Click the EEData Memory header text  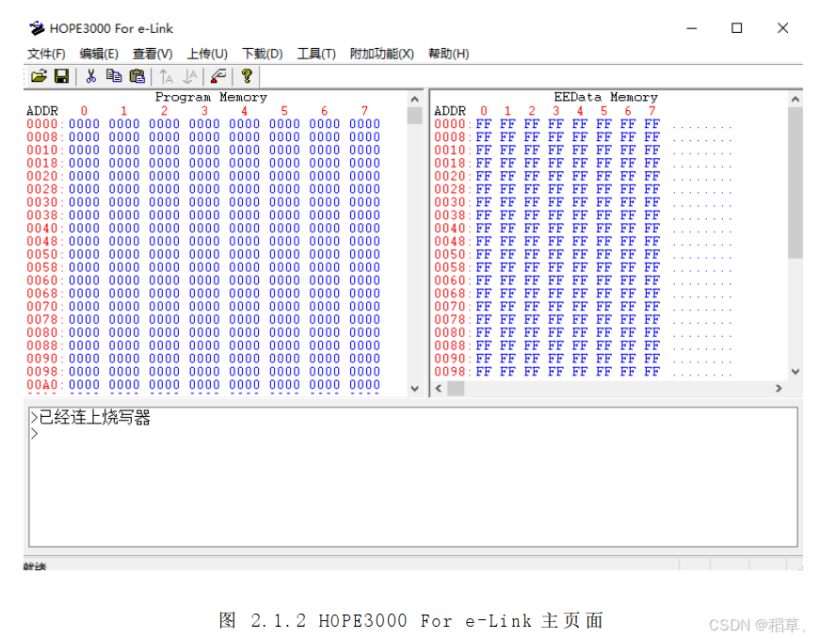[x=606, y=97]
